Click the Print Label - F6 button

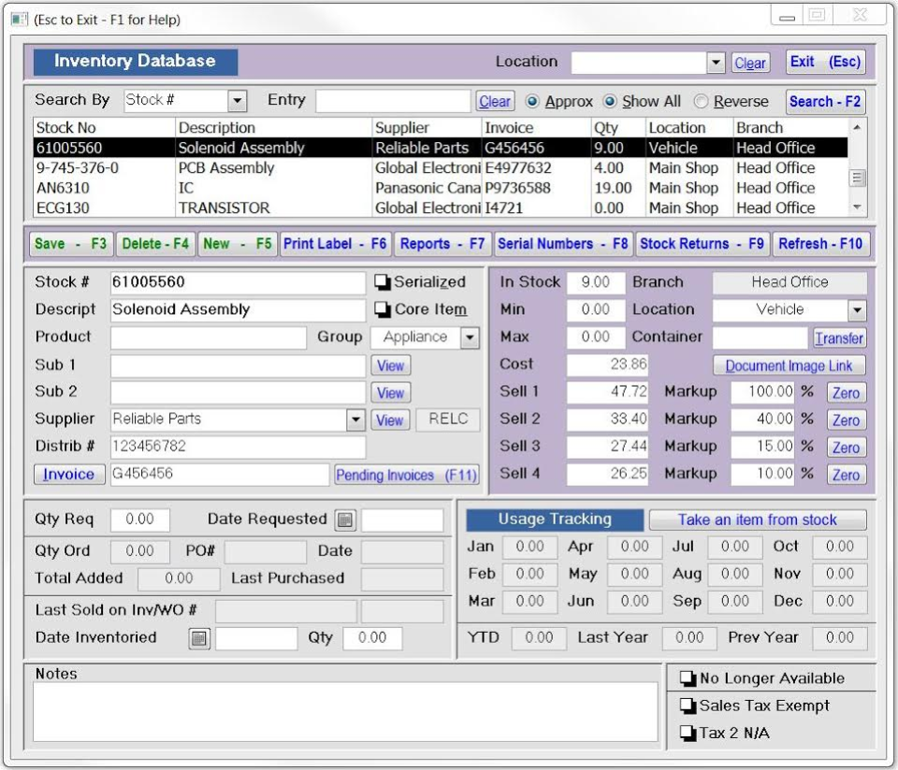coord(335,244)
